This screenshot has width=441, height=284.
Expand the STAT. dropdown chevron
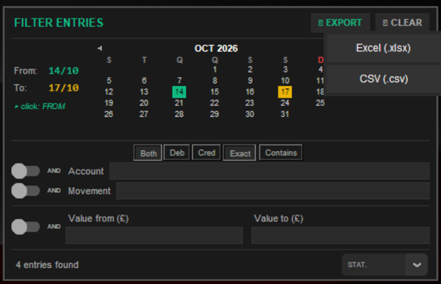[x=417, y=265]
